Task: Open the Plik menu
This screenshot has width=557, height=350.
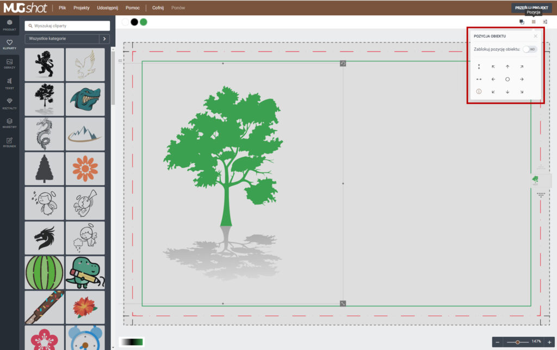Action: point(63,8)
